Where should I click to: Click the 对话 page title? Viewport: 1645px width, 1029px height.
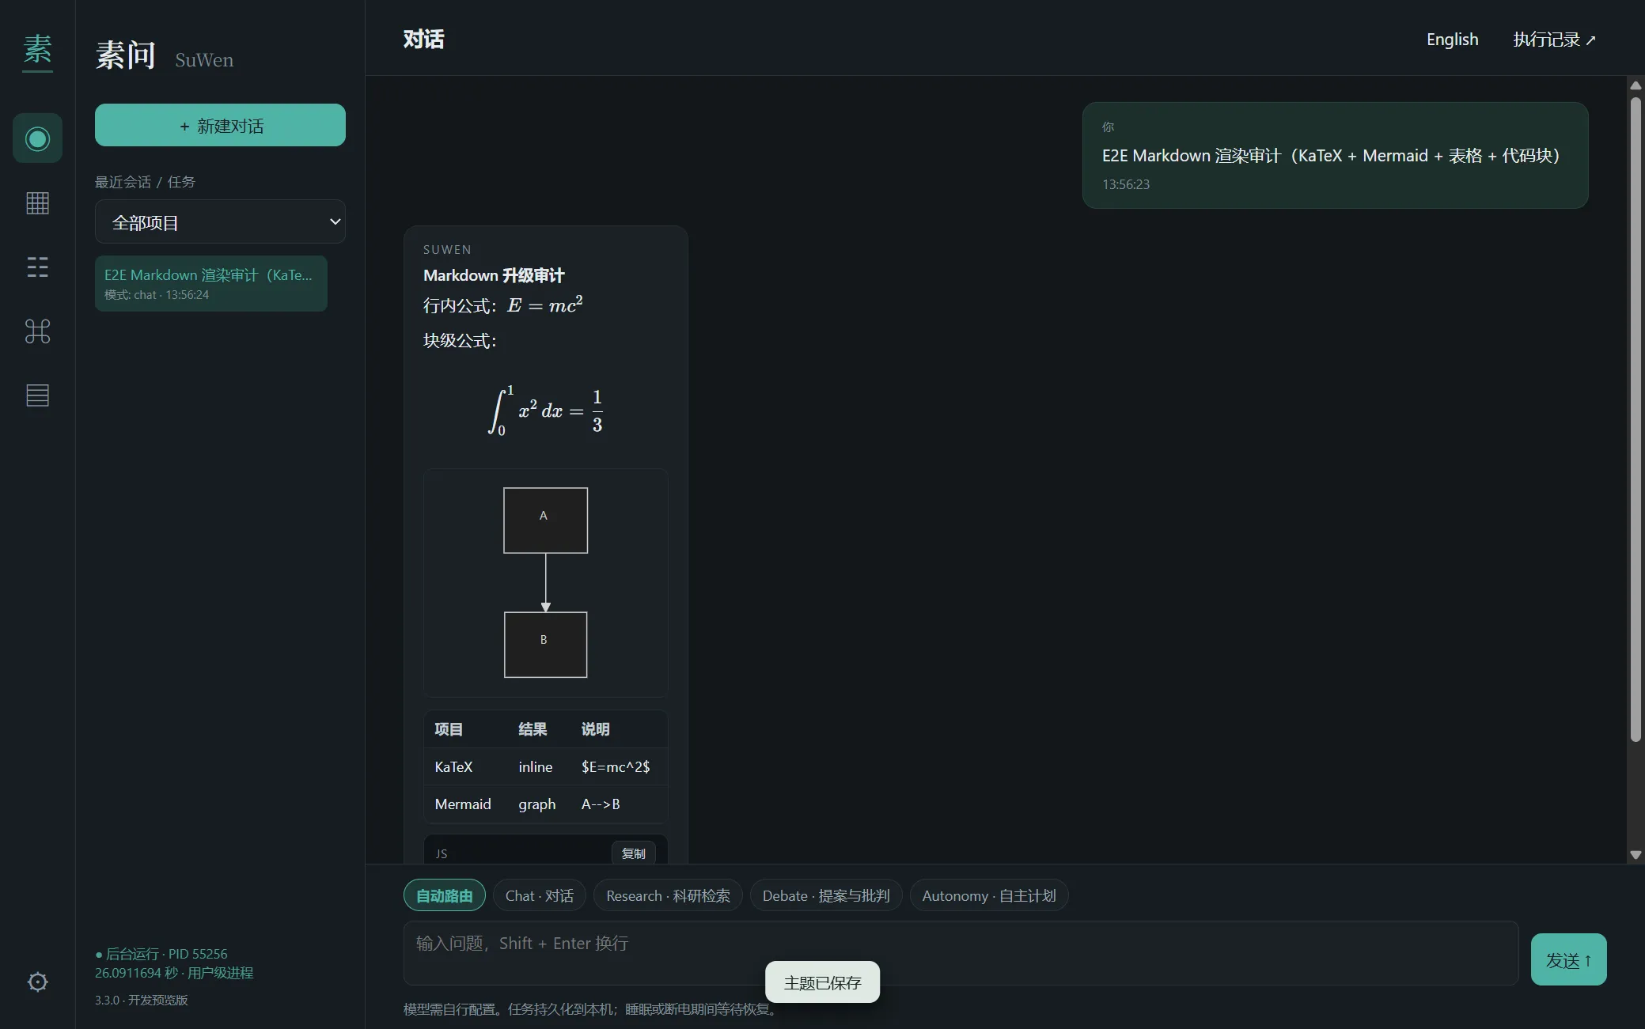click(423, 39)
